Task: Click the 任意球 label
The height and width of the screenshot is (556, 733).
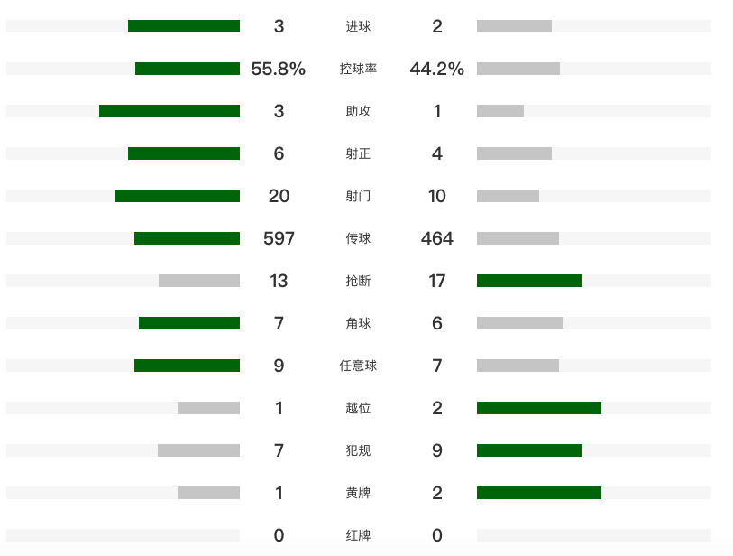Action: coord(358,366)
